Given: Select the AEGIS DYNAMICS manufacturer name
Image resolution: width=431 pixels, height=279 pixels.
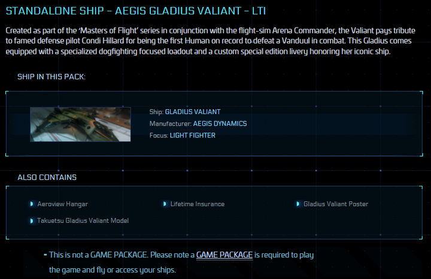Looking at the screenshot, I should tap(220, 124).
